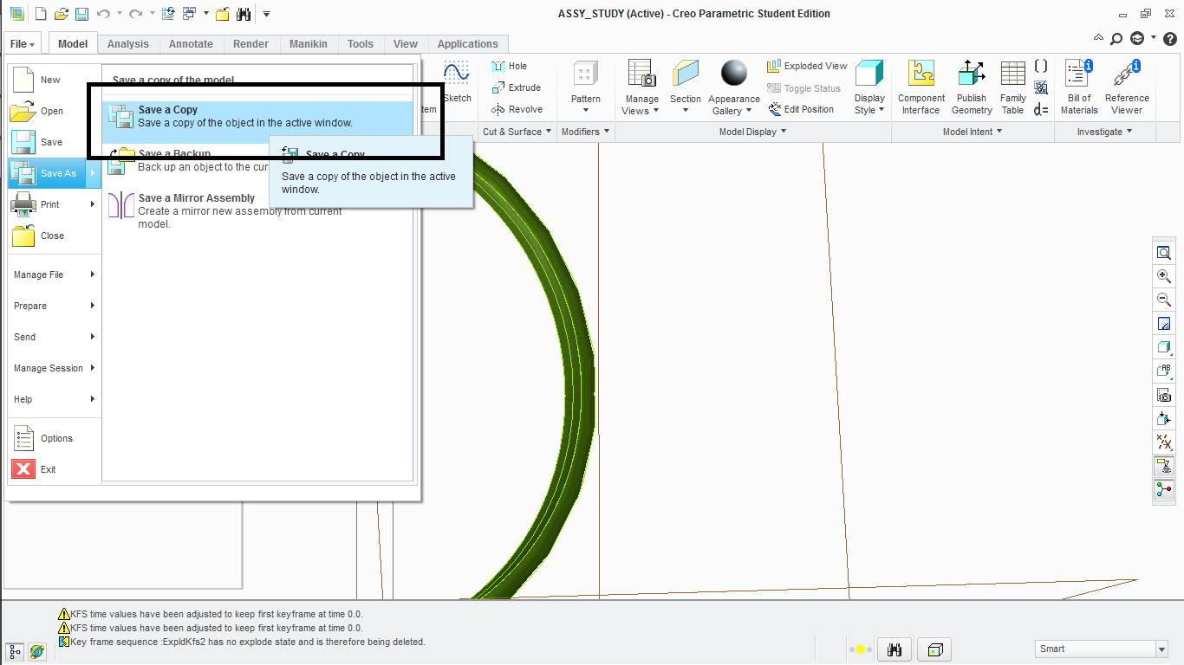Expand the Model Display group dropdown
1184x665 pixels.
click(752, 132)
